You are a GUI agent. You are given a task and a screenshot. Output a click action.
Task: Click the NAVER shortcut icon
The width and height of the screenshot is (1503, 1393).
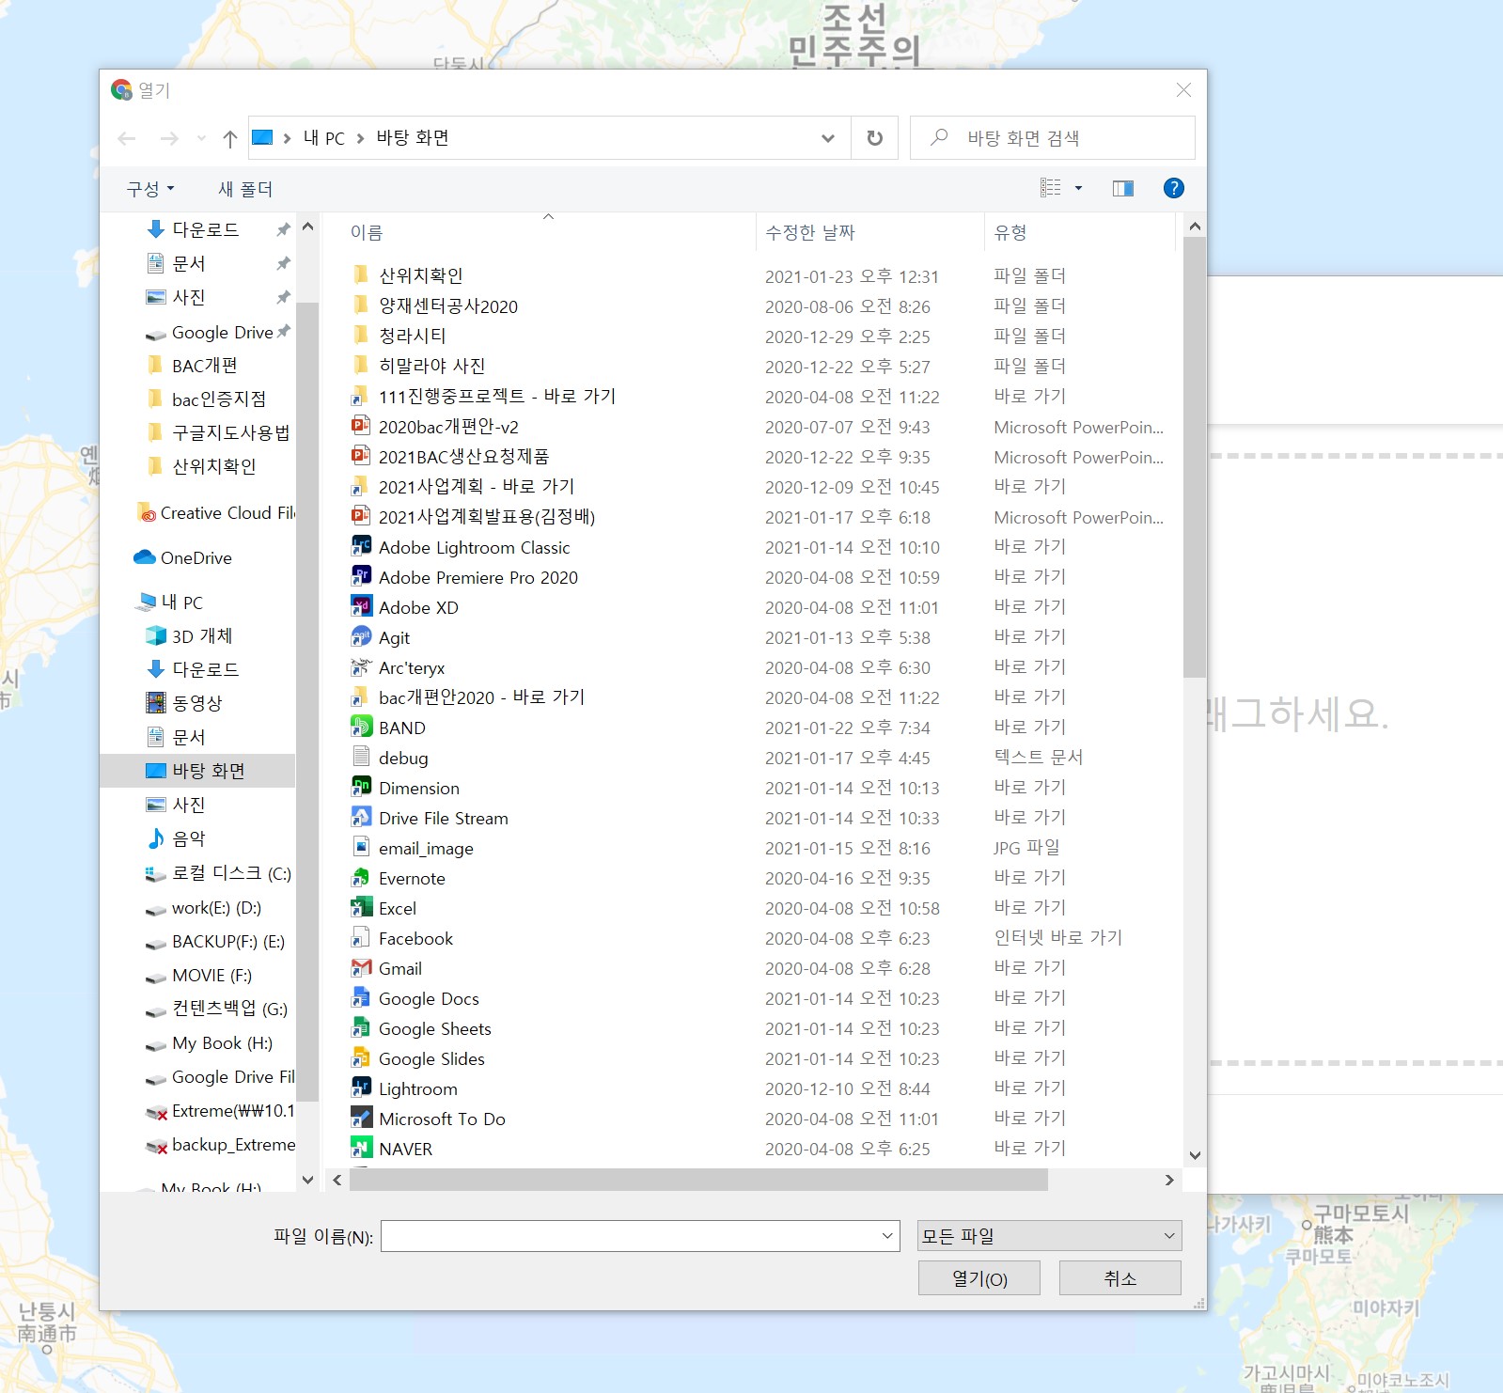[x=361, y=1149]
